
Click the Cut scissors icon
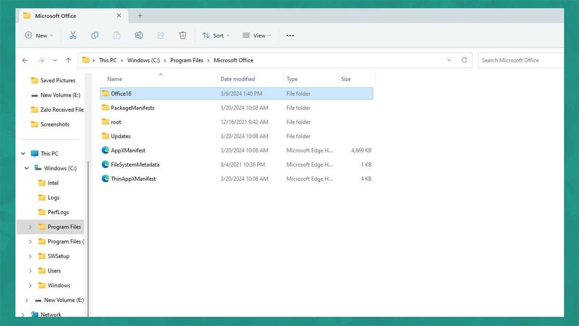73,35
